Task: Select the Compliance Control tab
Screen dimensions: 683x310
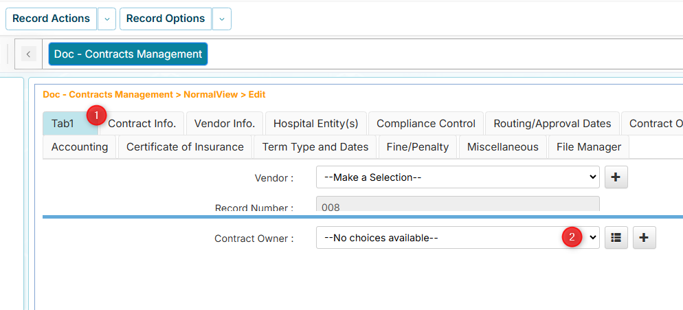Action: point(426,124)
